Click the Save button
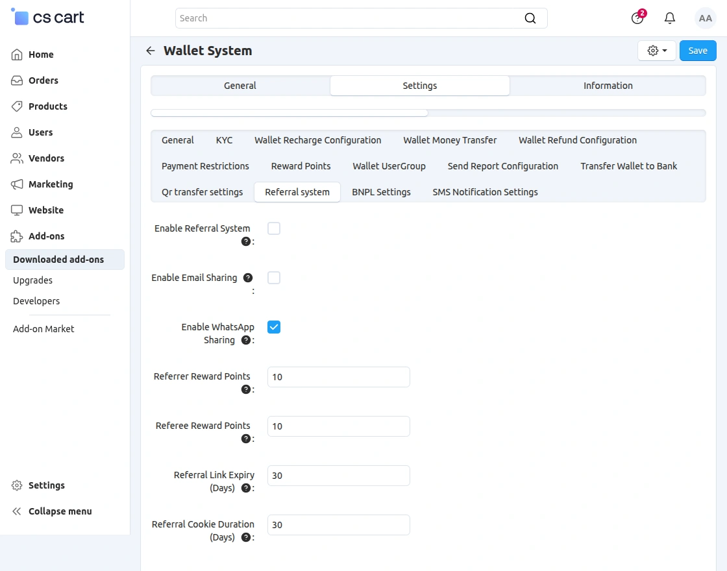The width and height of the screenshot is (727, 571). (x=698, y=51)
